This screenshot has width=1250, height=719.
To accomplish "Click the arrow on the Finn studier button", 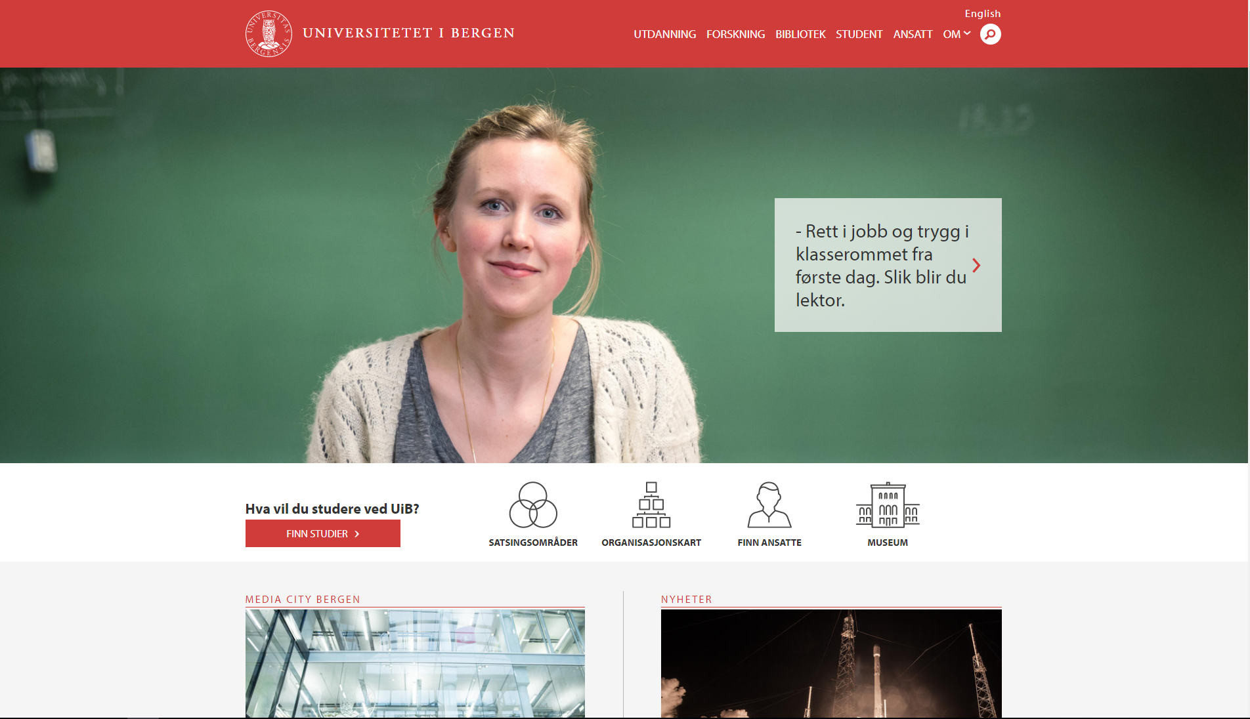I will click(x=357, y=534).
